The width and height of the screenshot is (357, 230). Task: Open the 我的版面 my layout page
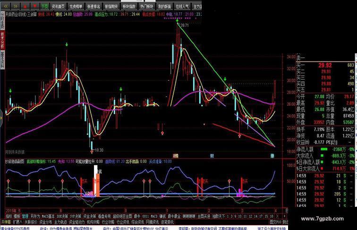coord(165,7)
